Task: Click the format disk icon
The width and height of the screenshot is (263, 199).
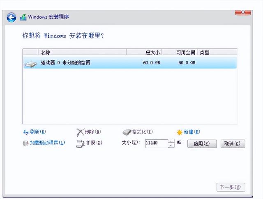Action: point(127,132)
